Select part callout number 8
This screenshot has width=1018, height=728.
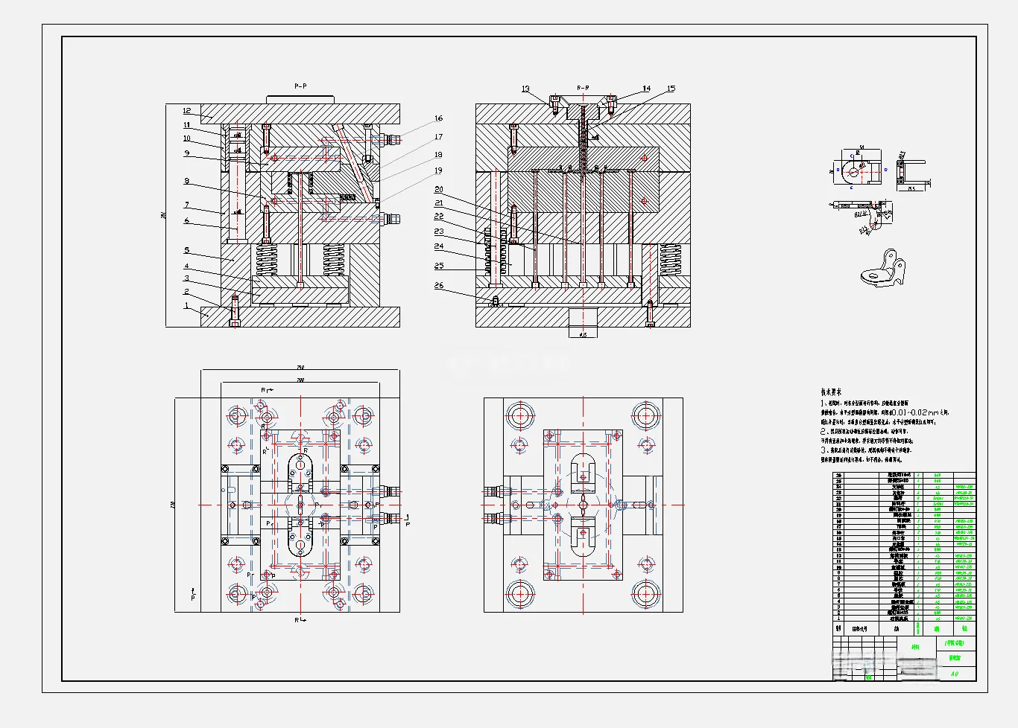click(187, 181)
